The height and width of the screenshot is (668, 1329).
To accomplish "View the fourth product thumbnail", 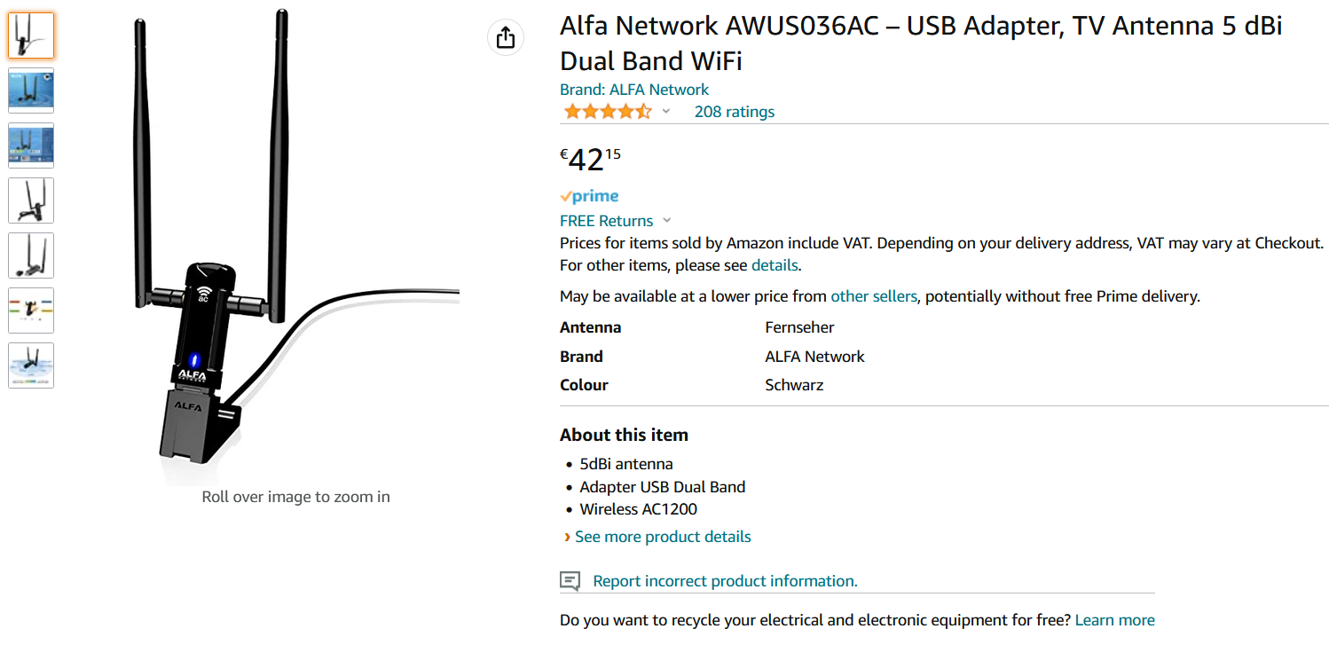I will (31, 200).
